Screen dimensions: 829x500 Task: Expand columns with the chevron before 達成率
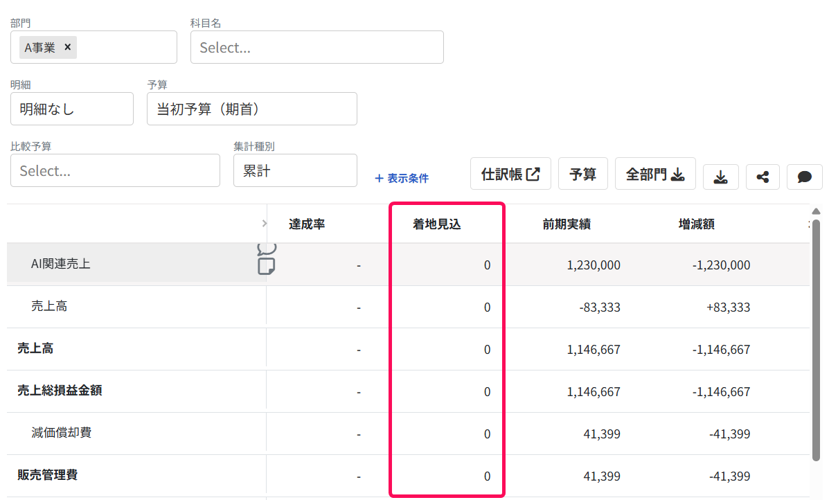[265, 224]
